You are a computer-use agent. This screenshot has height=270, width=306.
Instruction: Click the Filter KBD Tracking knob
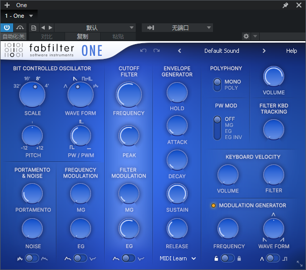[x=273, y=129]
